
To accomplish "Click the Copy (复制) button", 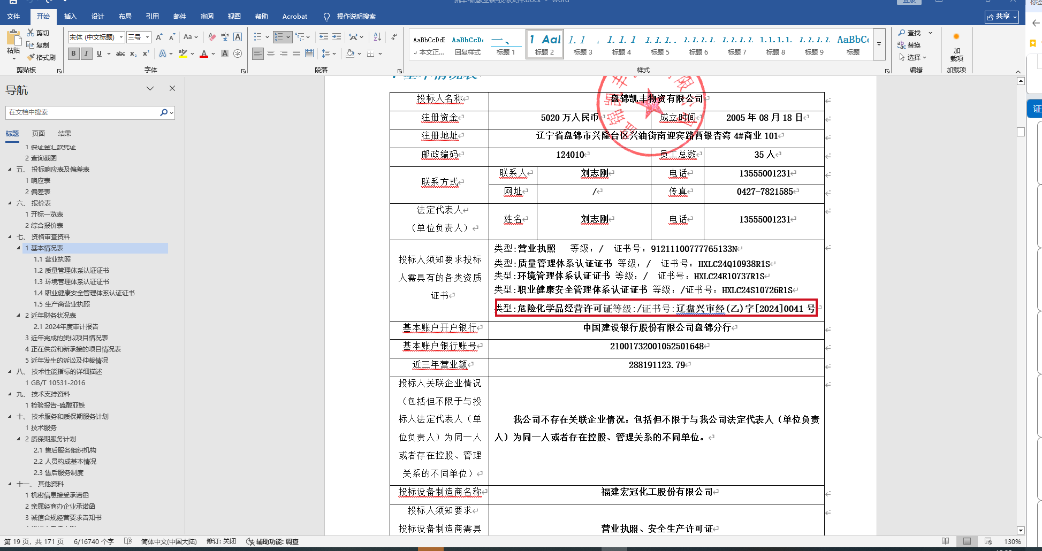I will click(x=38, y=45).
